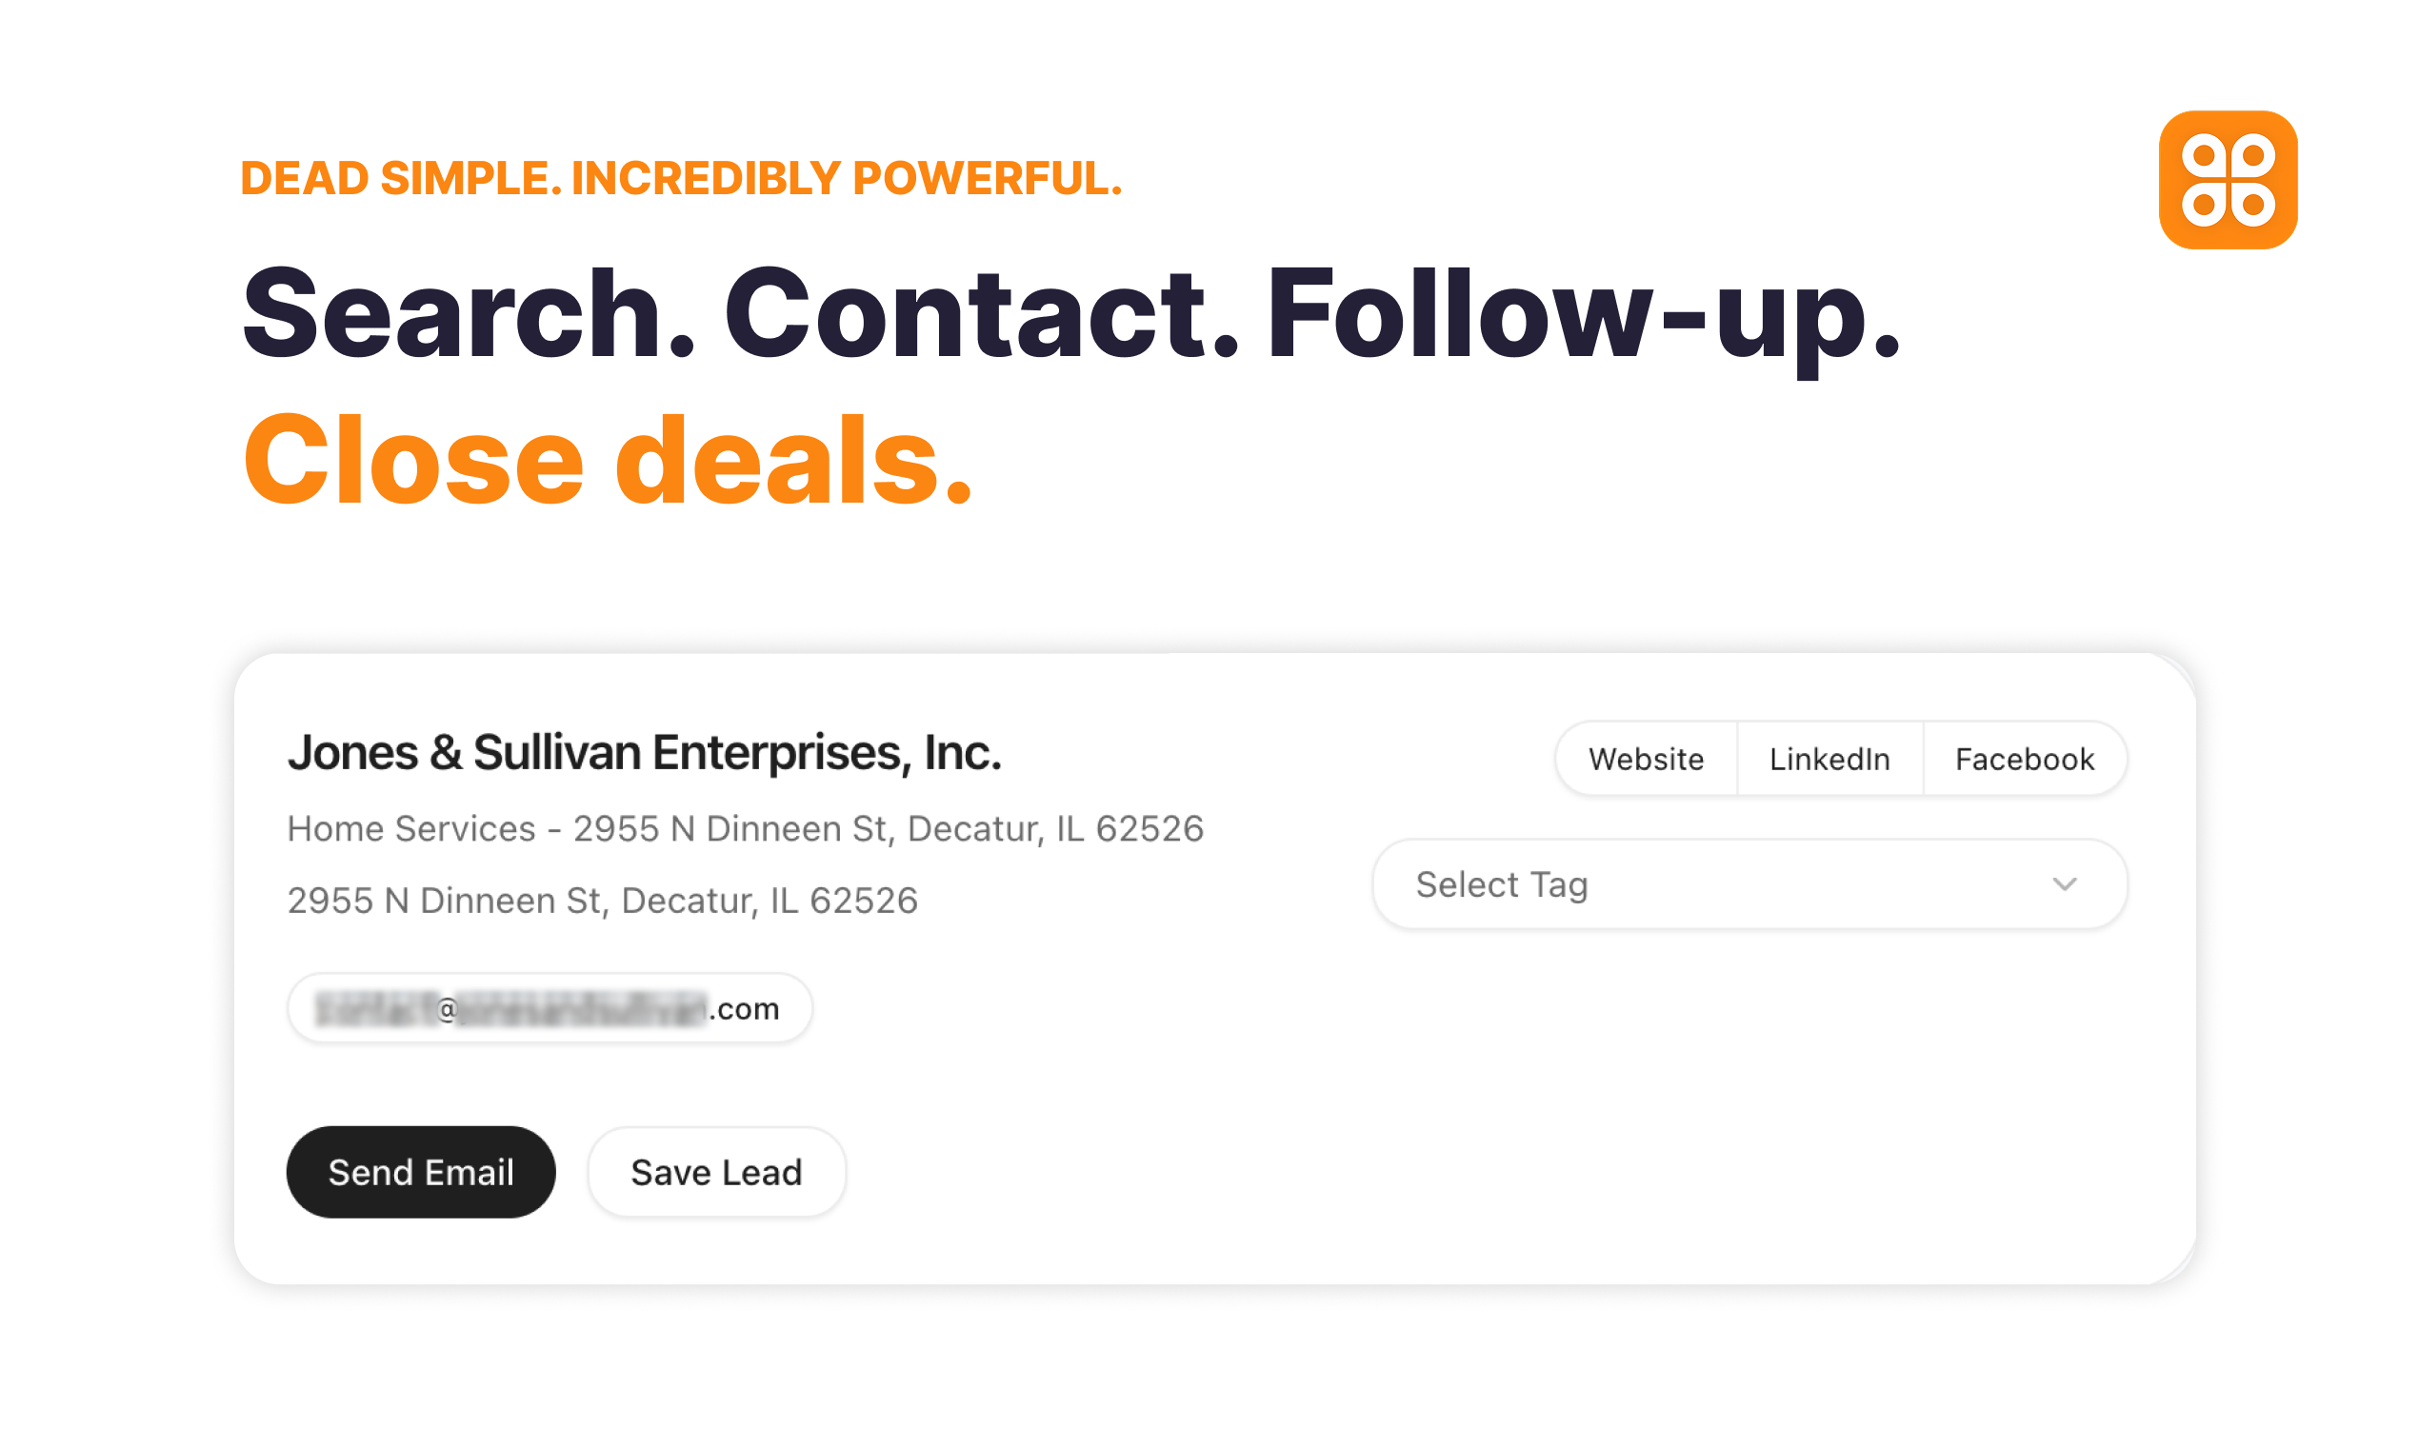Click inside the Select Tag field

[x=1658, y=883]
